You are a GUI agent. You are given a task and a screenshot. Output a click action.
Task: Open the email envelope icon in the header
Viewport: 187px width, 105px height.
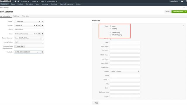[182, 1]
